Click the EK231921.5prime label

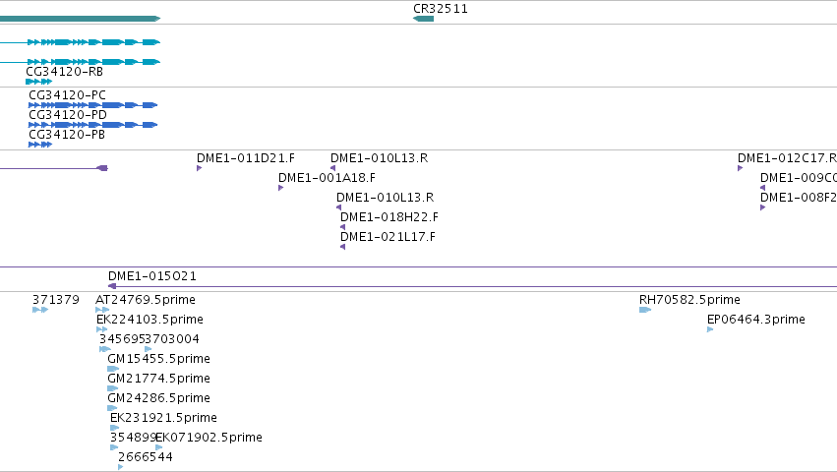point(163,418)
